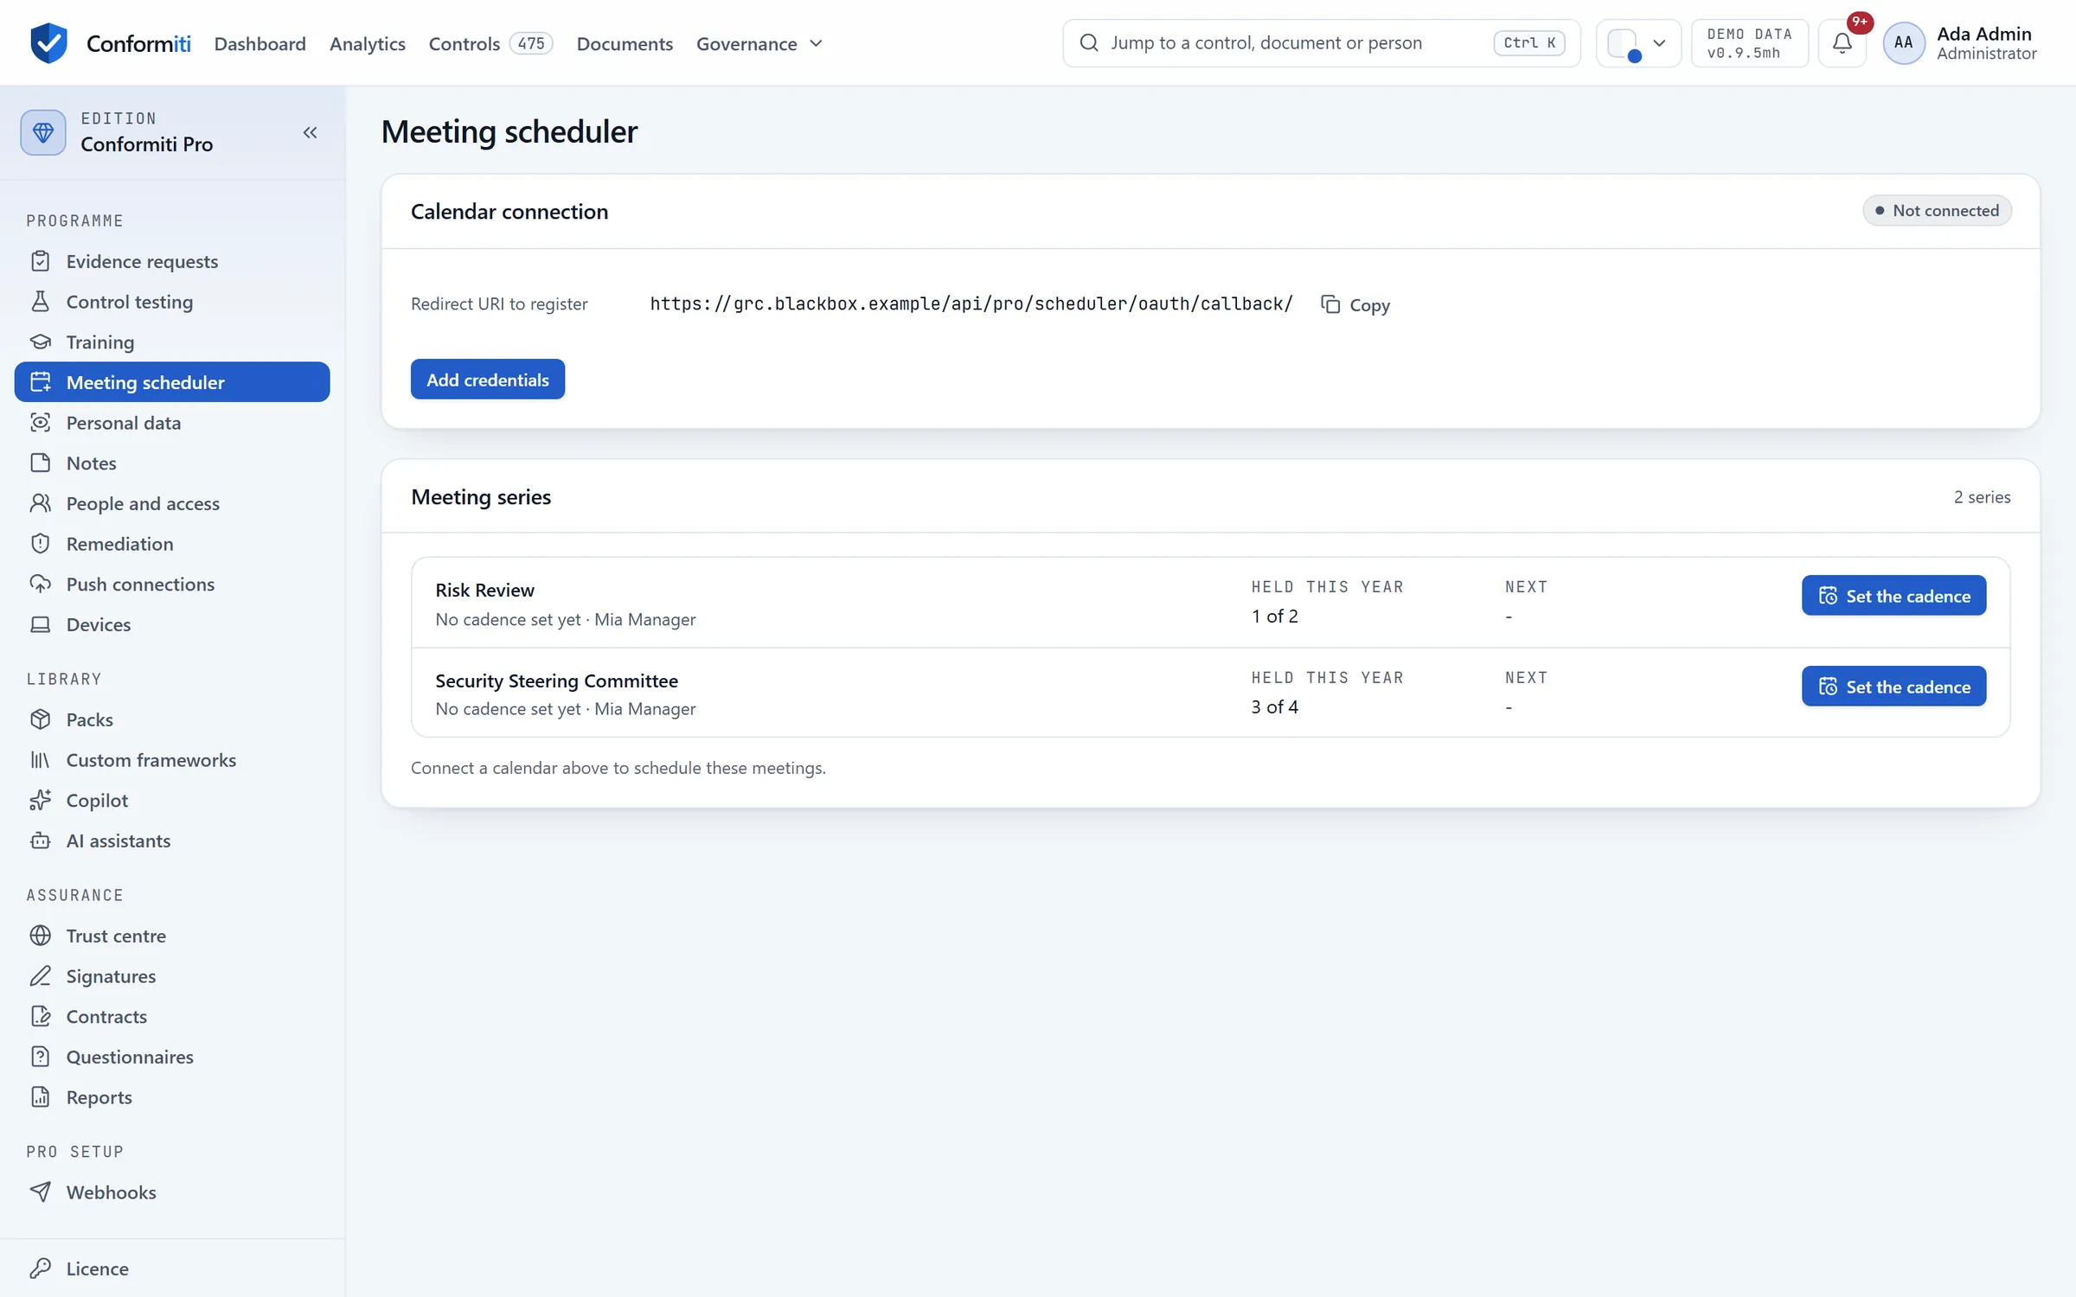The image size is (2076, 1297).
Task: Click the People and access users icon
Action: point(40,503)
